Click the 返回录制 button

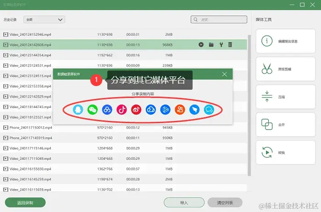pos(25,202)
